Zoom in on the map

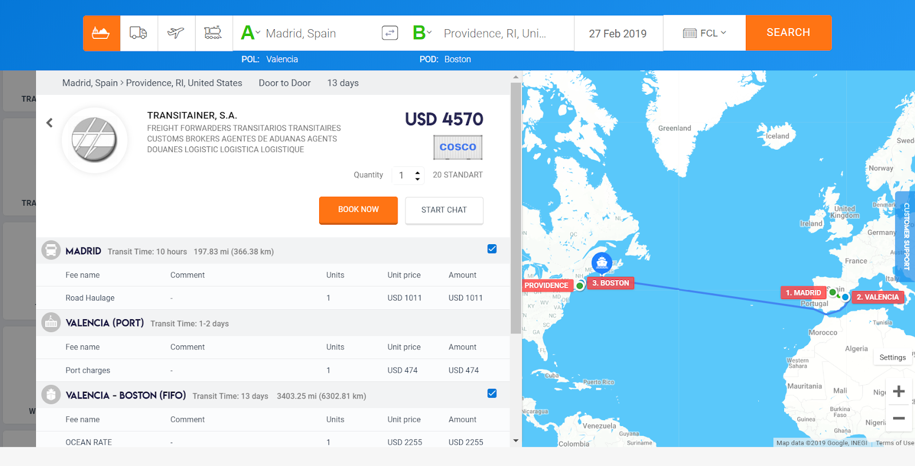tap(898, 391)
